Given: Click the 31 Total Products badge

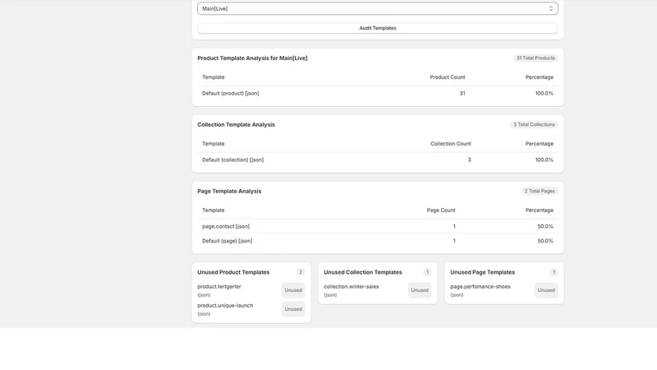Looking at the screenshot, I should pos(535,58).
